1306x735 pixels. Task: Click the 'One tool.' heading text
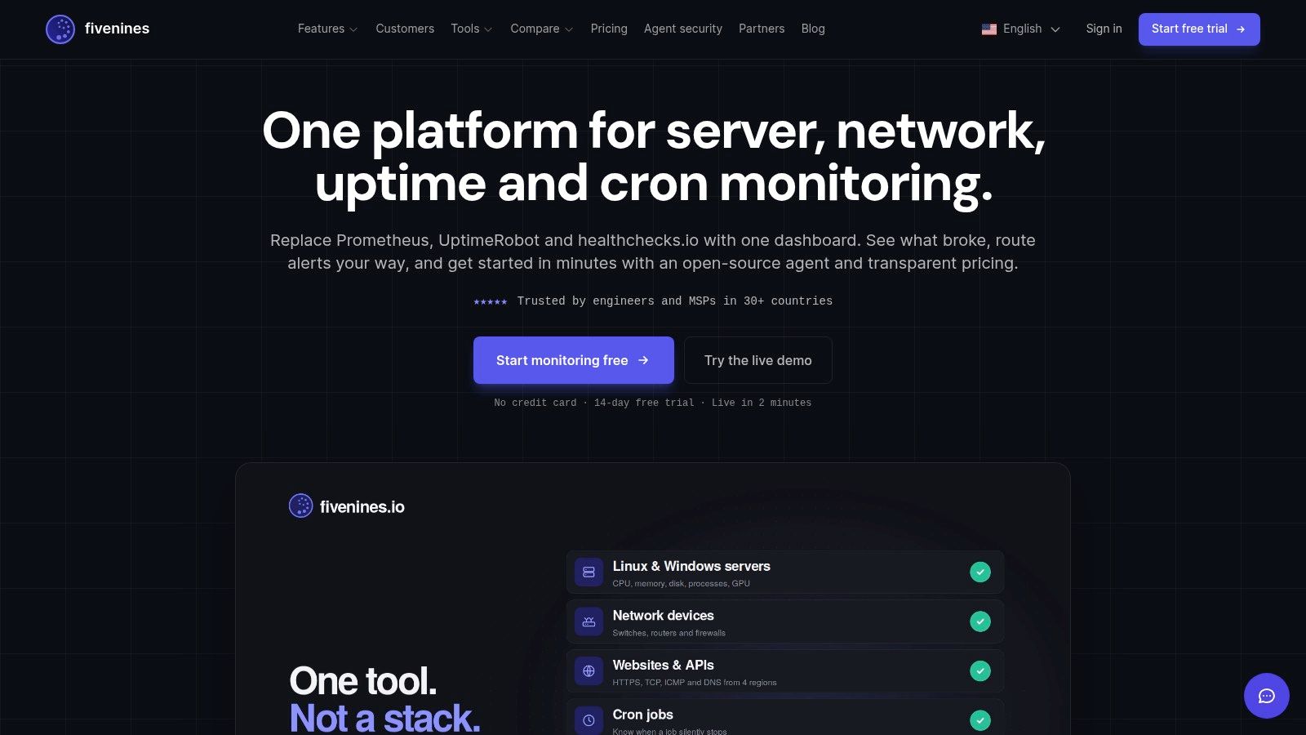point(363,680)
